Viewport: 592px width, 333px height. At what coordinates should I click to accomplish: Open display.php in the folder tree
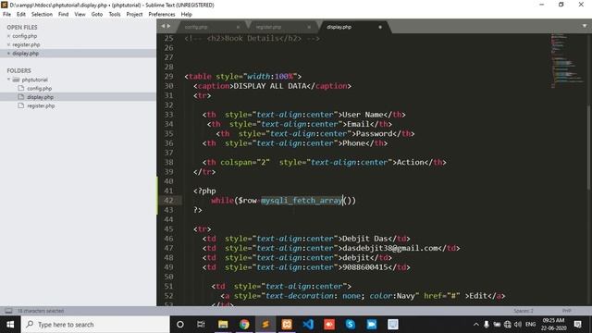(x=40, y=97)
